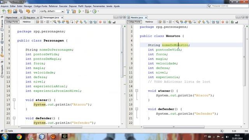Click the Save All toolbar icon
This screenshot has height=140, width=249.
click(21, 11)
